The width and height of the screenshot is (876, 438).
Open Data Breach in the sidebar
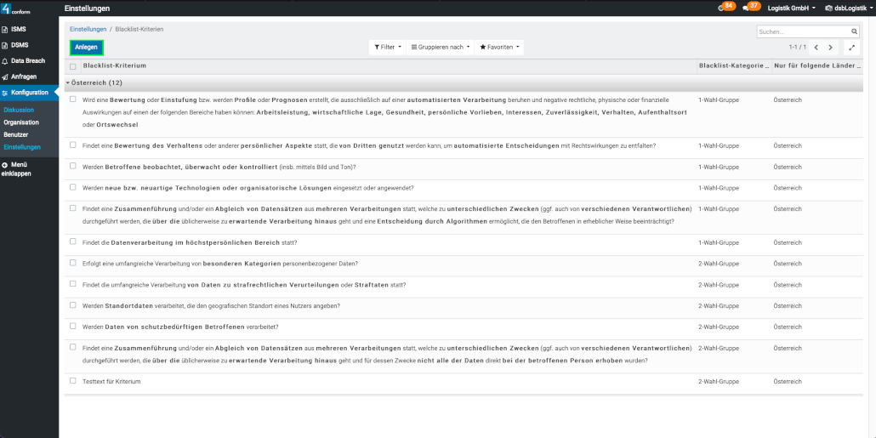tap(27, 61)
